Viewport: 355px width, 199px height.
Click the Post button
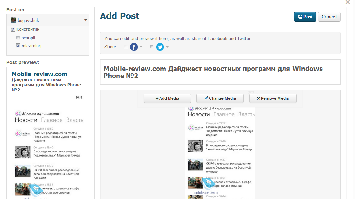click(x=305, y=17)
